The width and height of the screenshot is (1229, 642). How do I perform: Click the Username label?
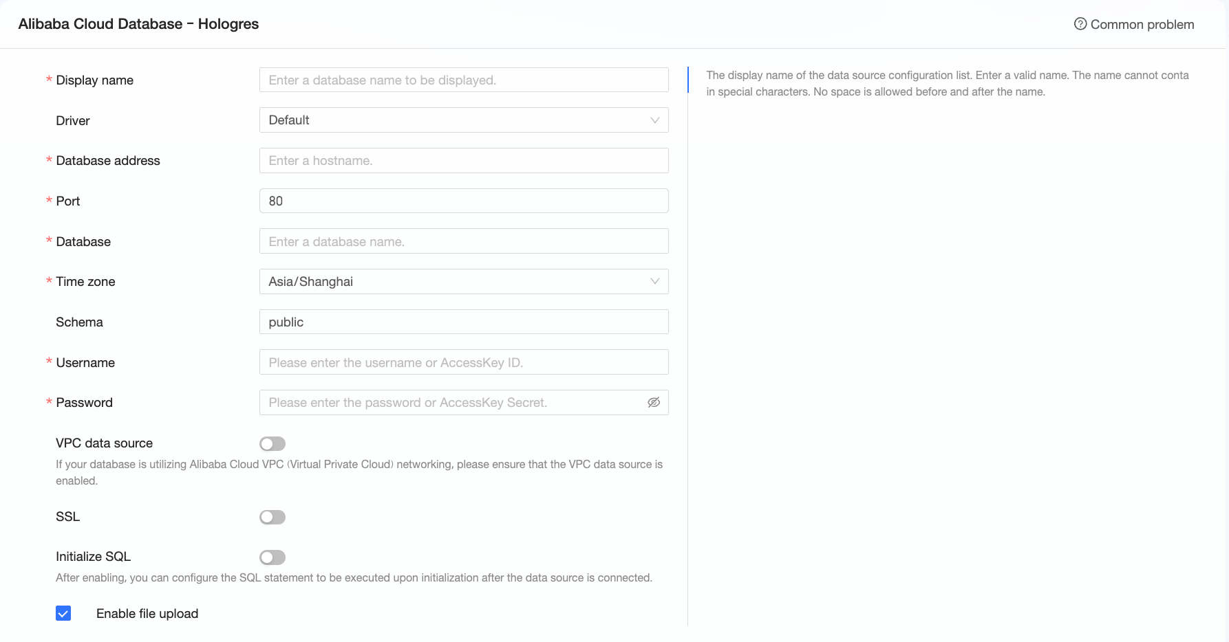click(x=85, y=363)
